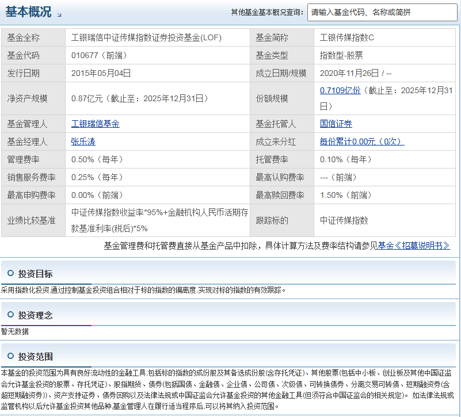Click the 最高申购费率 label cell
Image resolution: width=461 pixels, height=417 pixels.
(33, 195)
